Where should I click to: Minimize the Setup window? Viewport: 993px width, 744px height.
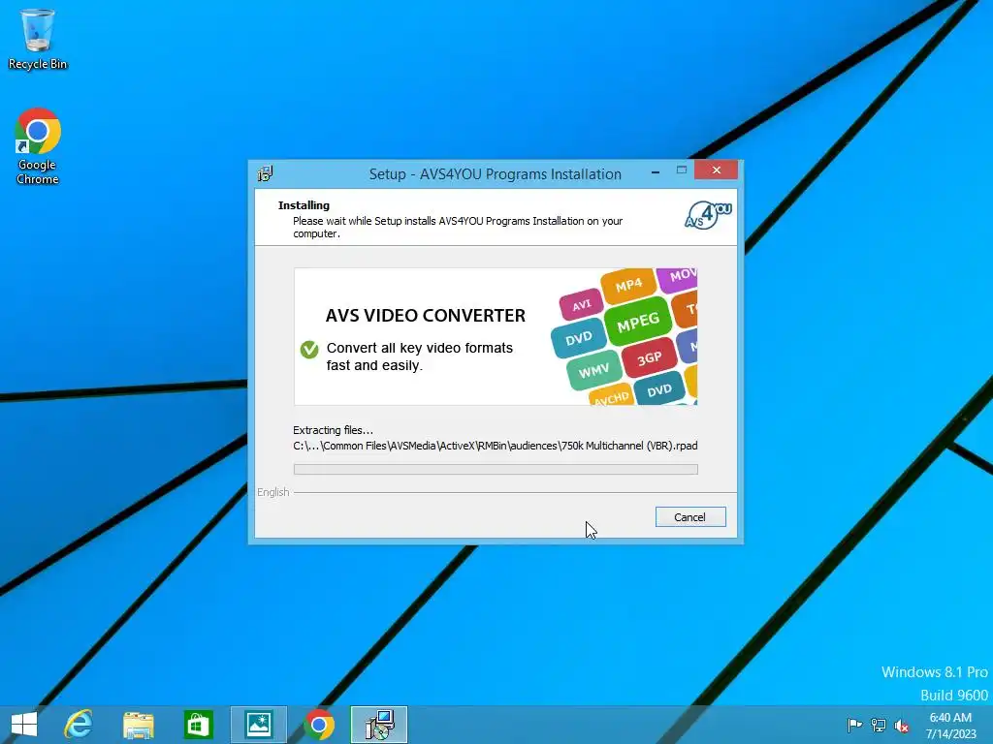(656, 171)
